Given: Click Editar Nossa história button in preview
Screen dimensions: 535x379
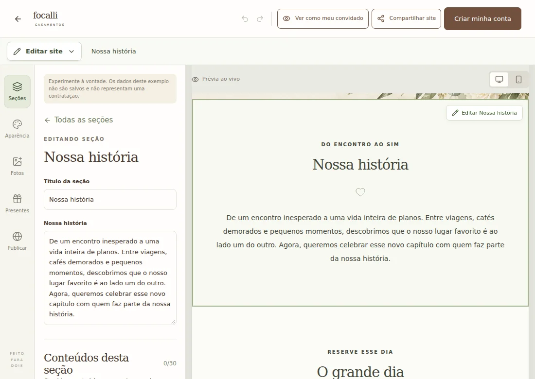Looking at the screenshot, I should [x=484, y=113].
